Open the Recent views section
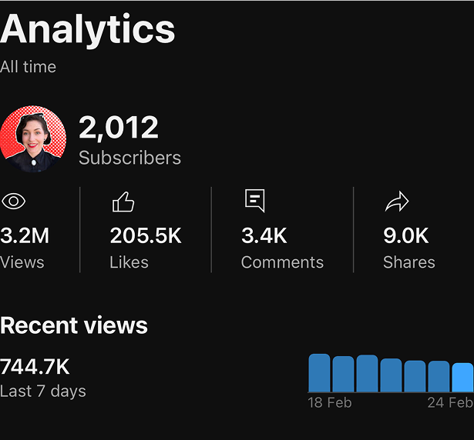This screenshot has height=440, width=474. [74, 325]
